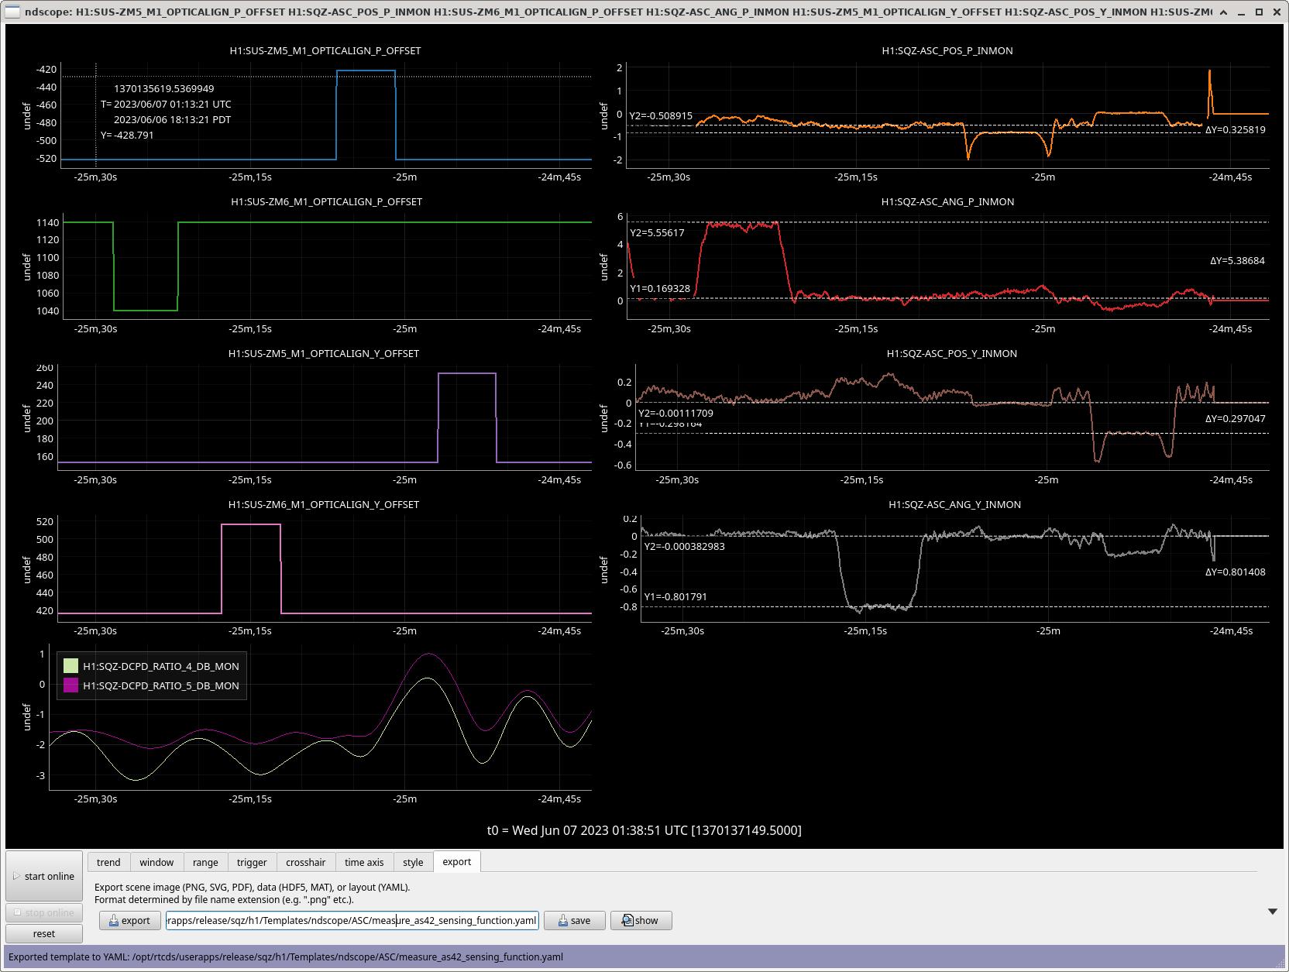
Task: Click the H1:SQZ-DCPD_RATIO_5_DB_MON legend color swatch
Action: [x=71, y=685]
